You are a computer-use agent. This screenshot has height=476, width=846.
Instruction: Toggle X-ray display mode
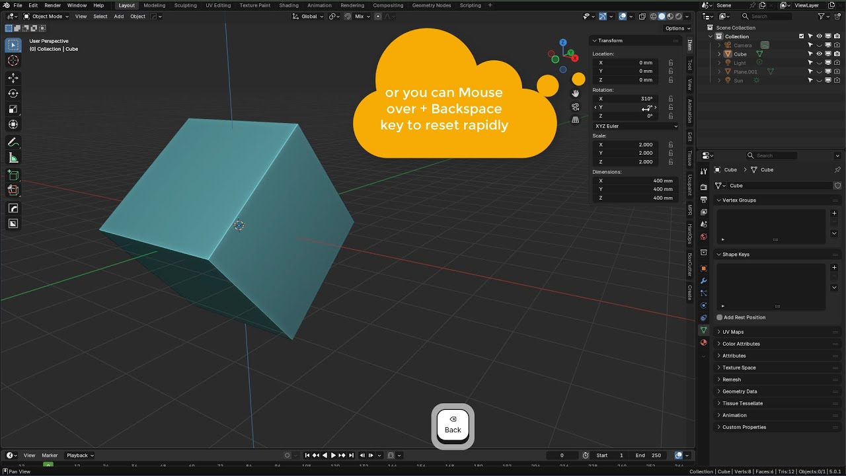pos(642,16)
